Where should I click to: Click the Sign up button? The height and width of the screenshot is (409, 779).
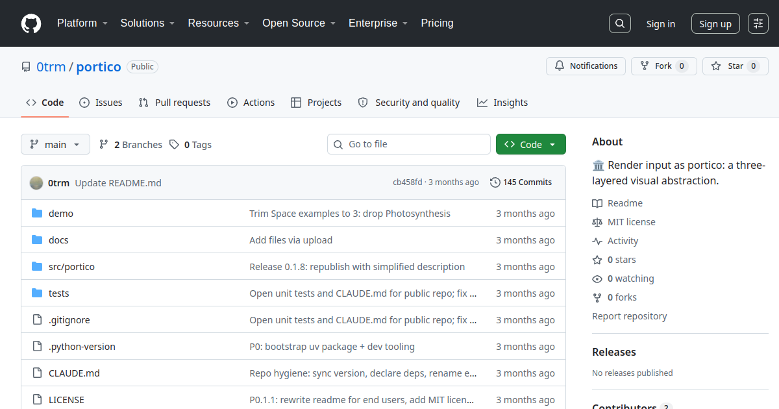tap(715, 24)
